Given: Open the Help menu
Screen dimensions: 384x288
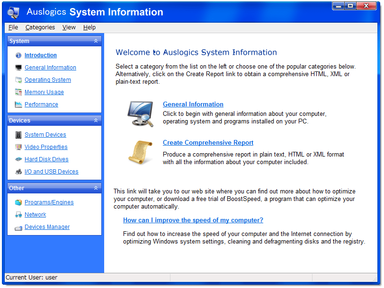Looking at the screenshot, I should point(89,27).
